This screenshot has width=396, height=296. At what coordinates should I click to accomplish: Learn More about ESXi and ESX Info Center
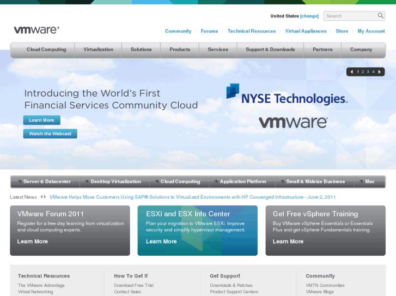161,241
